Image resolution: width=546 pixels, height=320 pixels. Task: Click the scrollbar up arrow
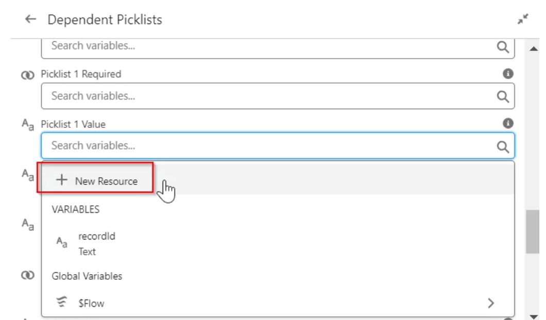pyautogui.click(x=532, y=47)
